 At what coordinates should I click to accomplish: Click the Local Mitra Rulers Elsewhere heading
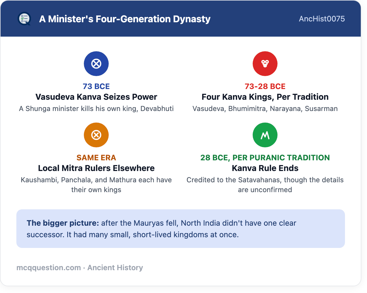pyautogui.click(x=96, y=168)
